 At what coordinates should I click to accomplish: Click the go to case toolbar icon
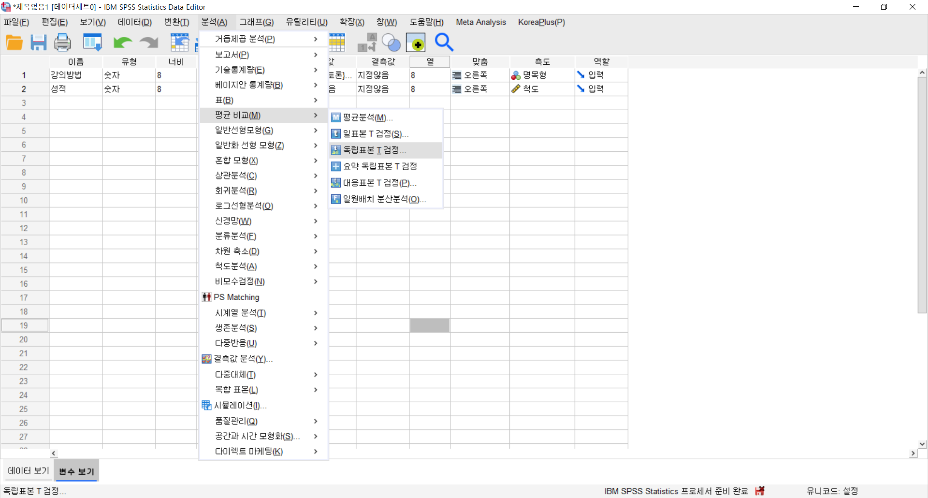(x=180, y=43)
